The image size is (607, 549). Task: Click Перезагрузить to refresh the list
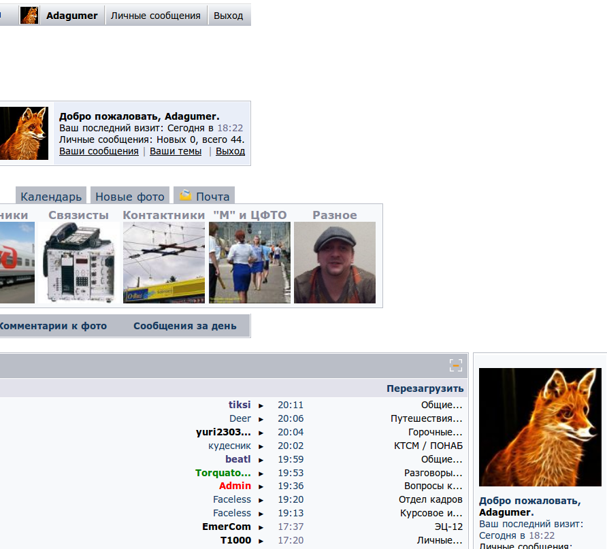(x=425, y=388)
